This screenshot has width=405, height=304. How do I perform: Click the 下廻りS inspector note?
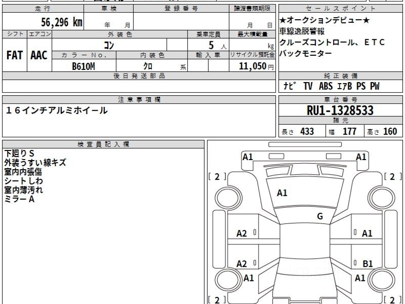[20, 154]
